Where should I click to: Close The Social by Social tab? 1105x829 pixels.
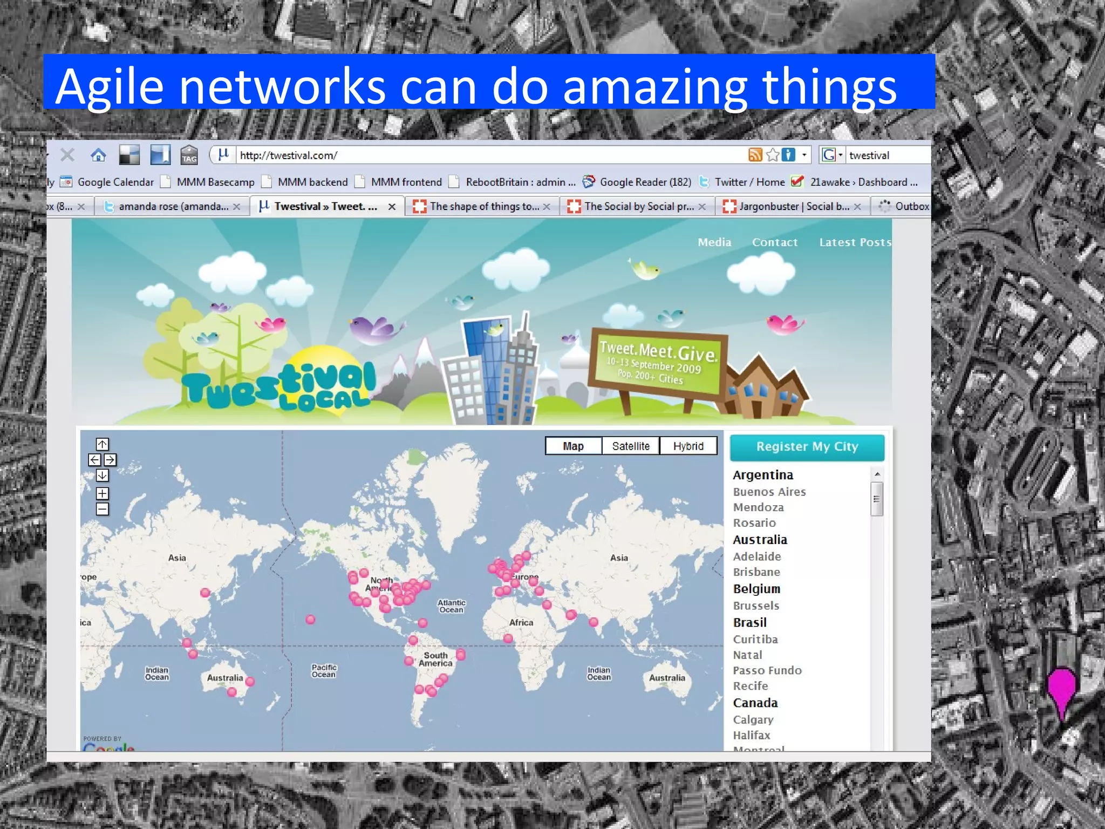[x=702, y=207]
